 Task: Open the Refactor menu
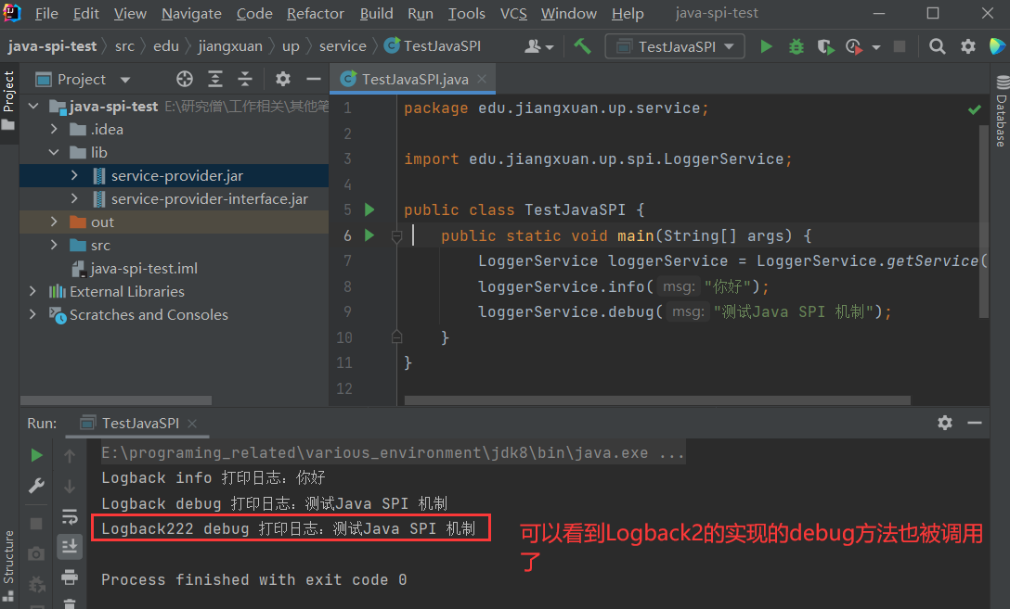coord(315,13)
